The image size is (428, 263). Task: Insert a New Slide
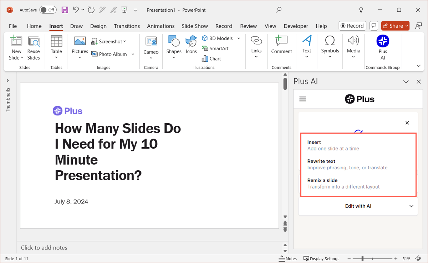[x=16, y=48]
